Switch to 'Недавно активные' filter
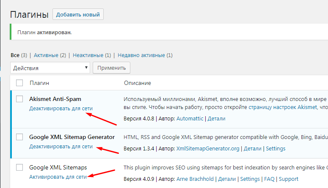The width and height of the screenshot is (328, 188). [141, 55]
